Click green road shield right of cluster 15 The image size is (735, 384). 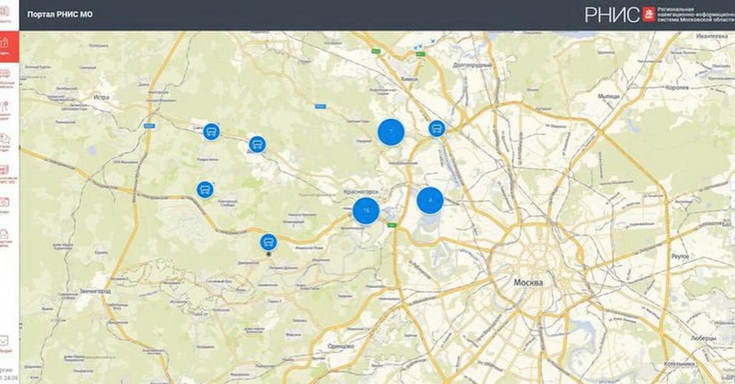pos(393,226)
